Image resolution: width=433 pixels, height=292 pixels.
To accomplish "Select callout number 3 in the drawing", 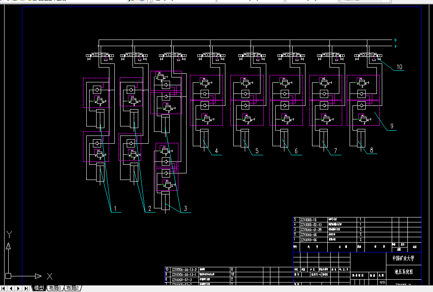I will click(x=186, y=208).
